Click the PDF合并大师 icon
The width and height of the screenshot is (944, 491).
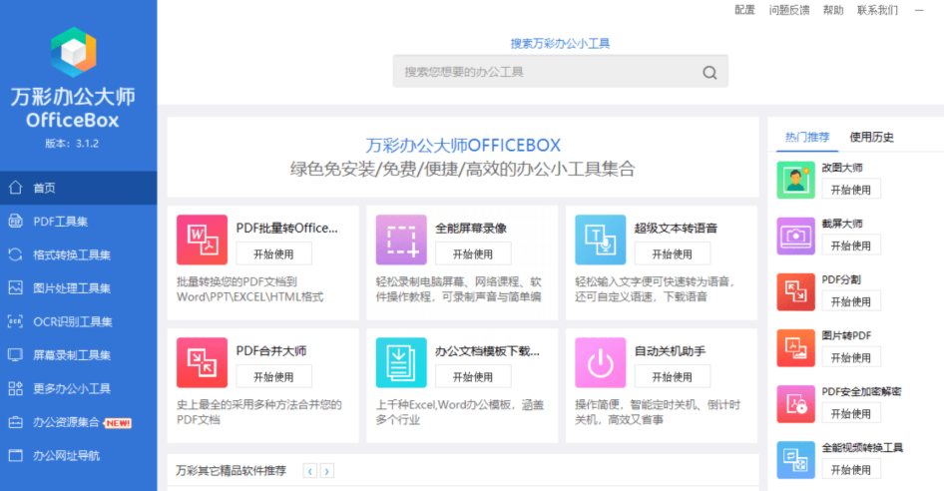(202, 362)
